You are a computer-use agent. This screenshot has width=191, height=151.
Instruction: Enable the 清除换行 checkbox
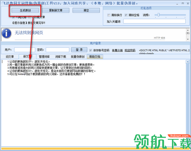[109, 15]
